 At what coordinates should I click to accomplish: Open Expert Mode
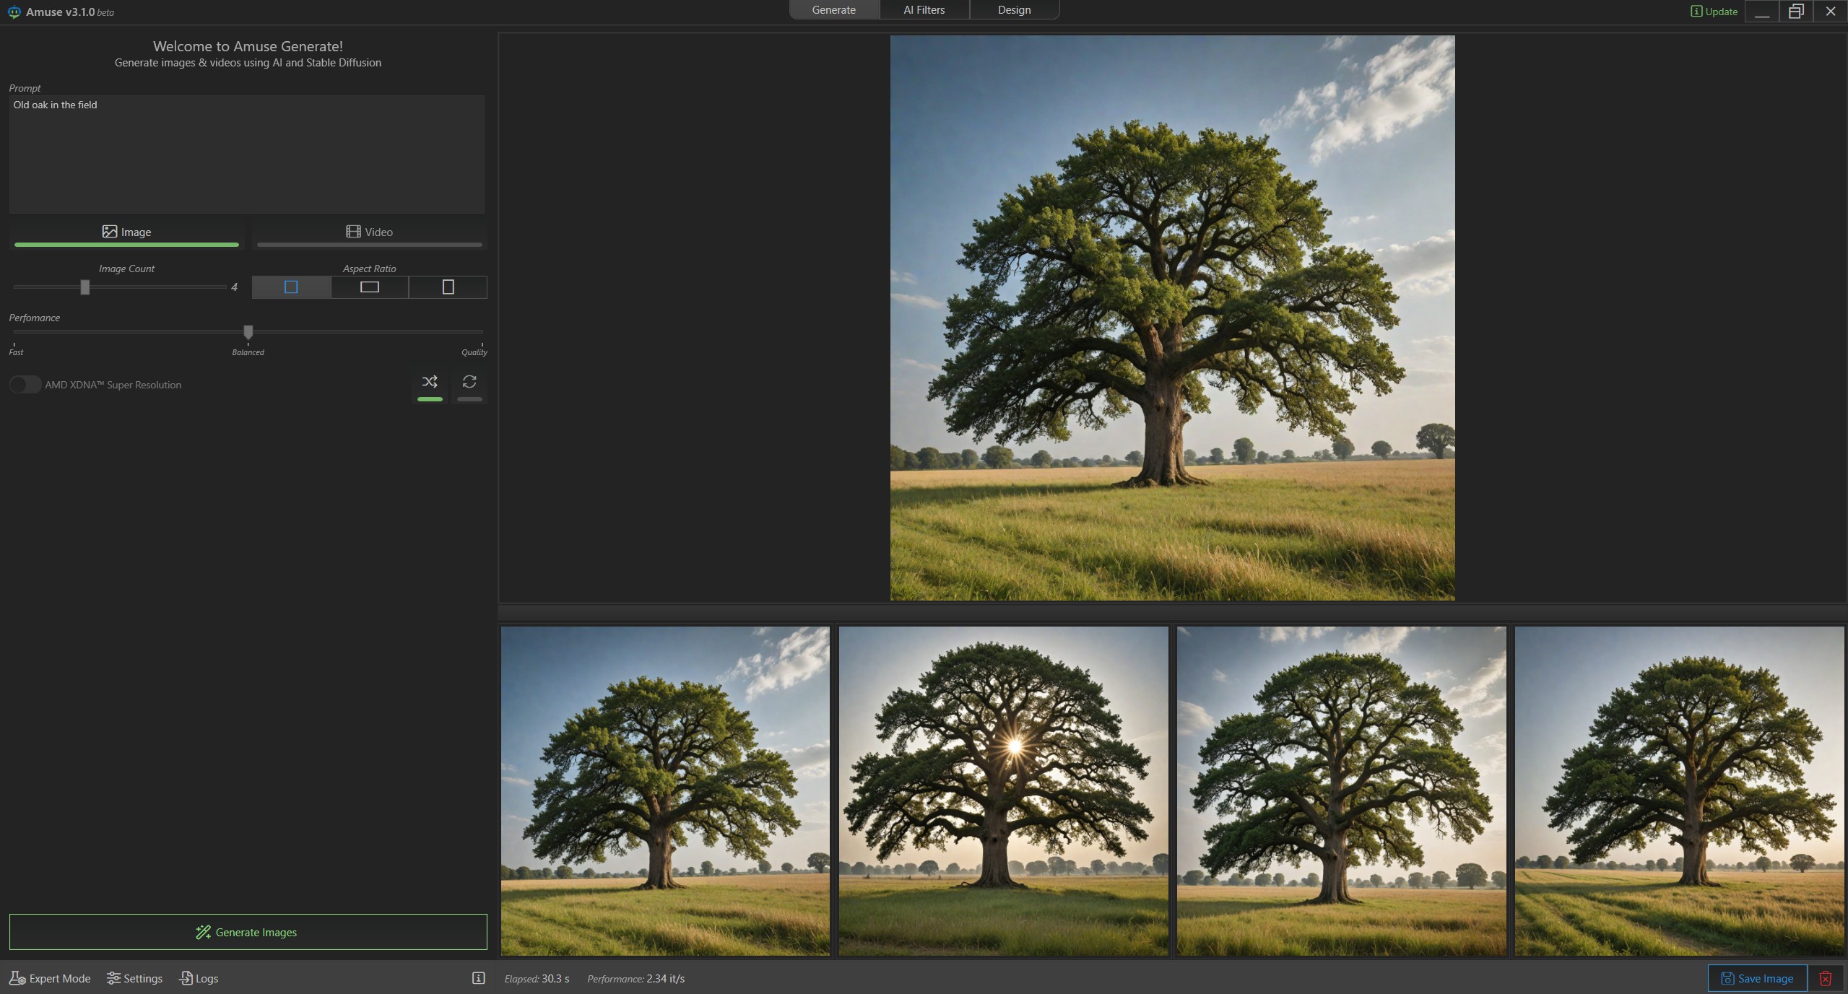coord(50,979)
